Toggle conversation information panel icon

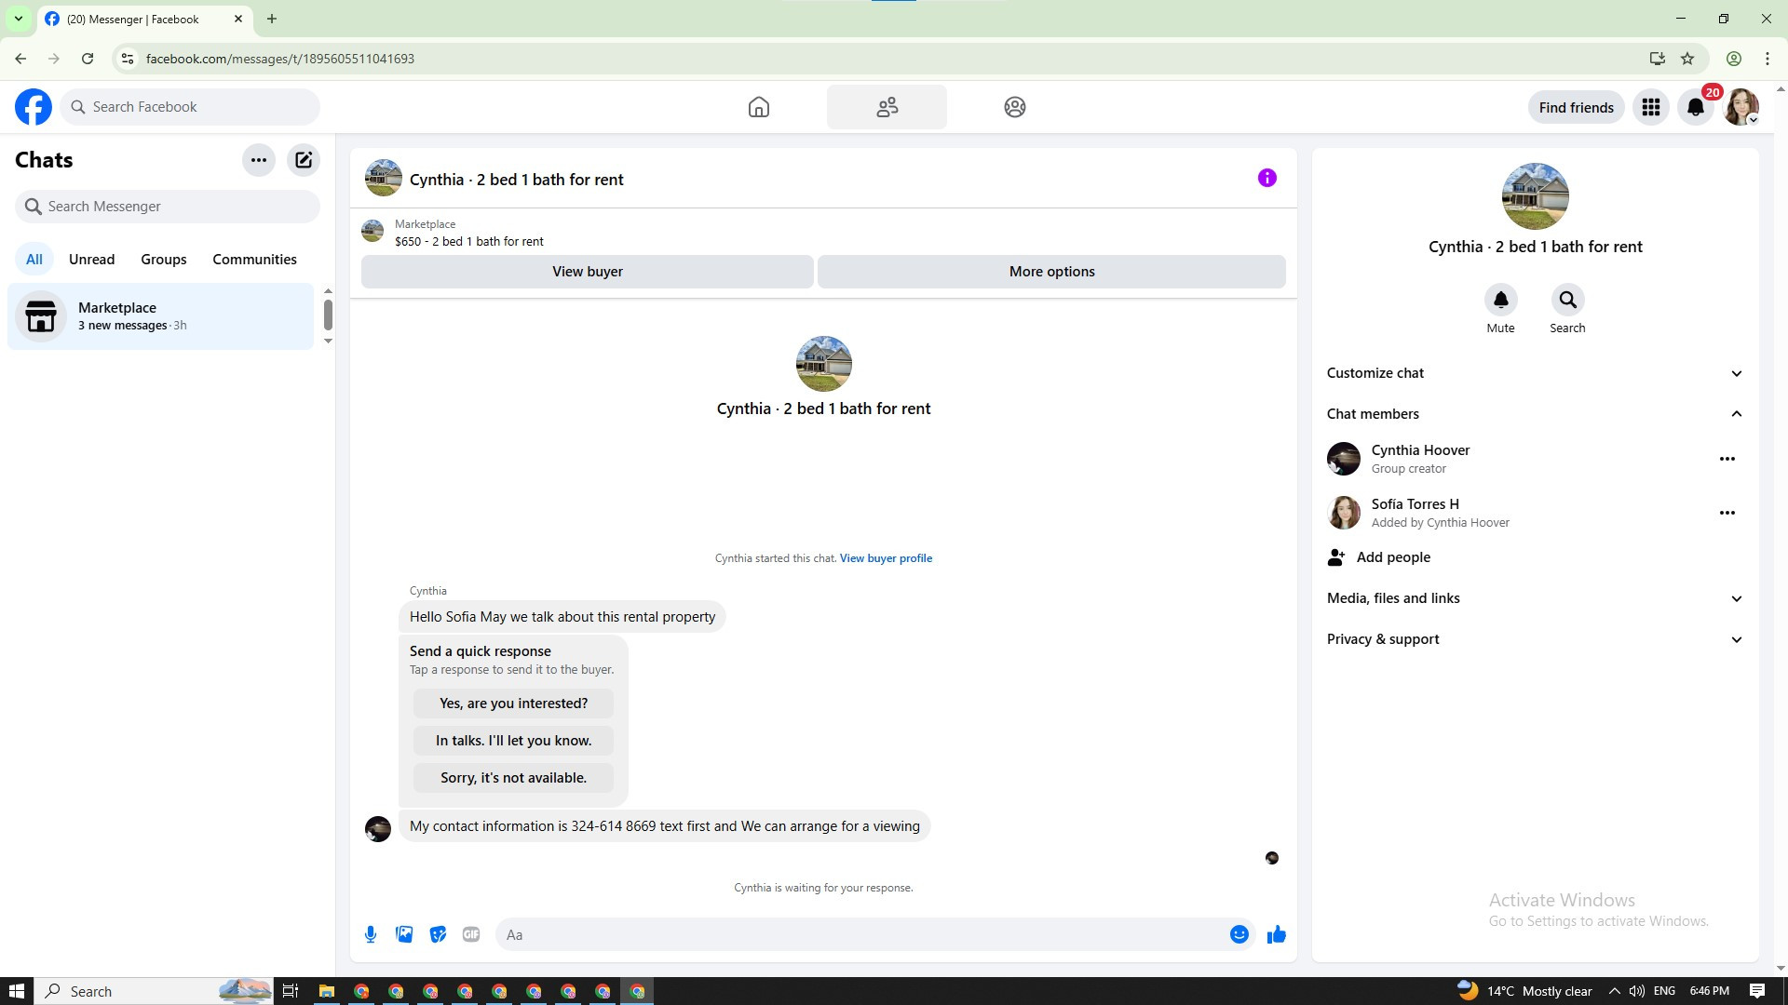tap(1266, 178)
